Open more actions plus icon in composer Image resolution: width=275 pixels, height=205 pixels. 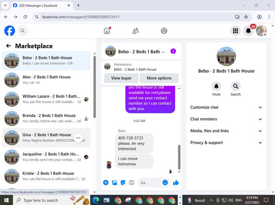pos(106,183)
